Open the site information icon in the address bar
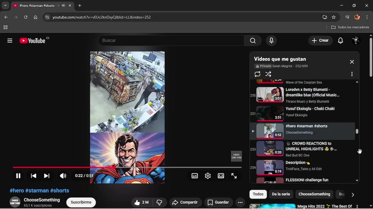Screen dimensions: 373x209 point(47,17)
